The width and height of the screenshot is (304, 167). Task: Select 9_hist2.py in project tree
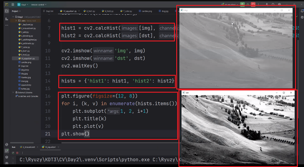(x=24, y=55)
